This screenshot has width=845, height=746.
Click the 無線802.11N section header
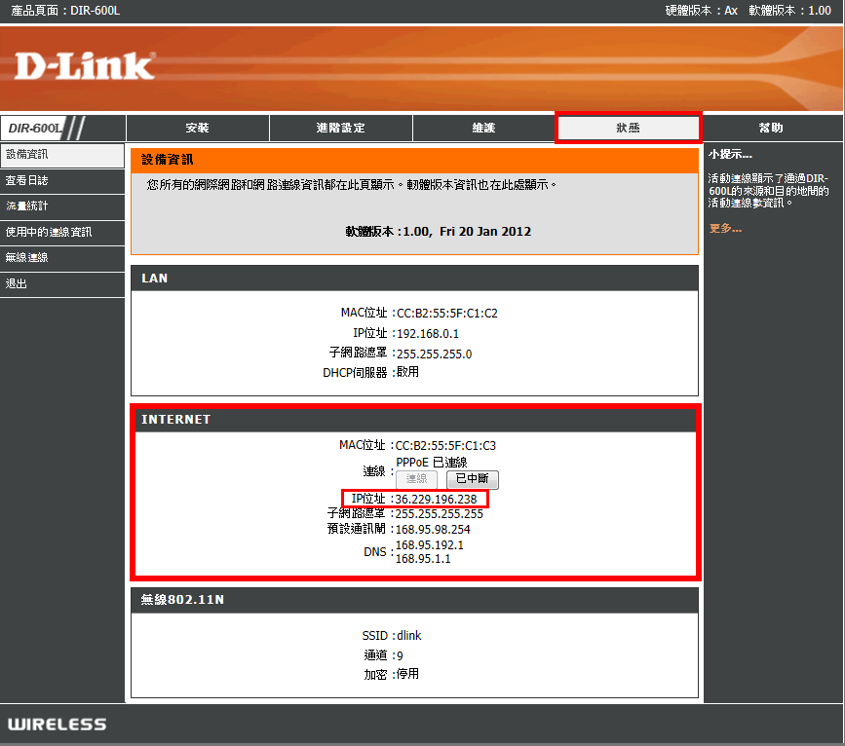click(415, 600)
